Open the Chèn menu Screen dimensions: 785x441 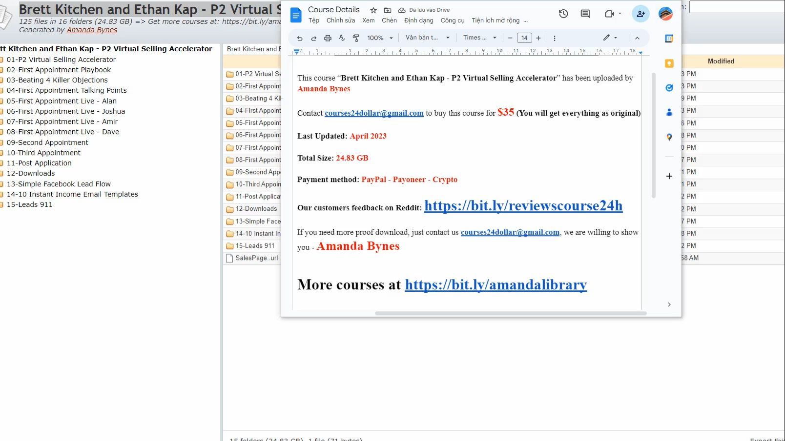[x=389, y=20]
